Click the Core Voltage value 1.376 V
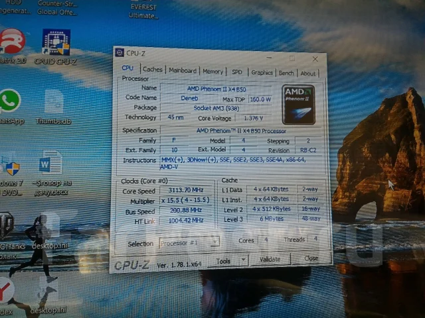The image size is (425, 318). 253,118
